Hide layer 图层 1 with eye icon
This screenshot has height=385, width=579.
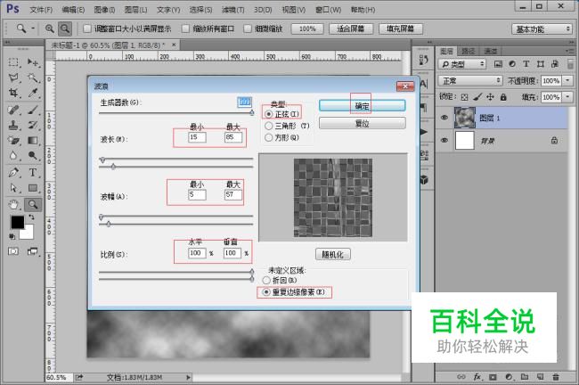(x=444, y=118)
